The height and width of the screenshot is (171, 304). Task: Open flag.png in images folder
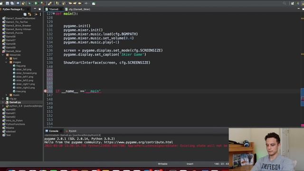click(x=21, y=66)
